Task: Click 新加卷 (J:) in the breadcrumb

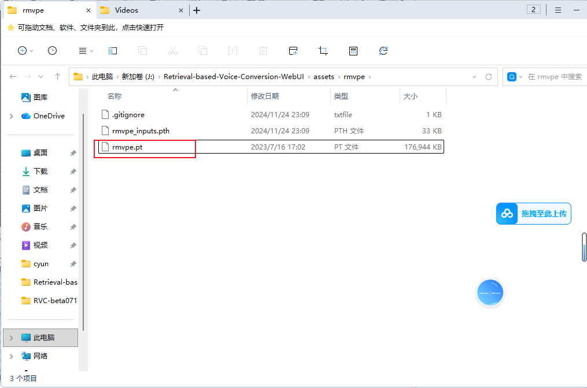Action: click(x=138, y=77)
